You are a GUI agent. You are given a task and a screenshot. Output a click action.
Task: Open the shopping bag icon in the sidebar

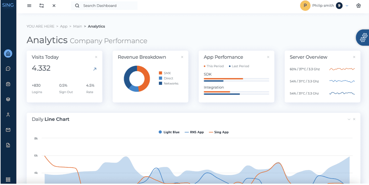[x=8, y=84]
